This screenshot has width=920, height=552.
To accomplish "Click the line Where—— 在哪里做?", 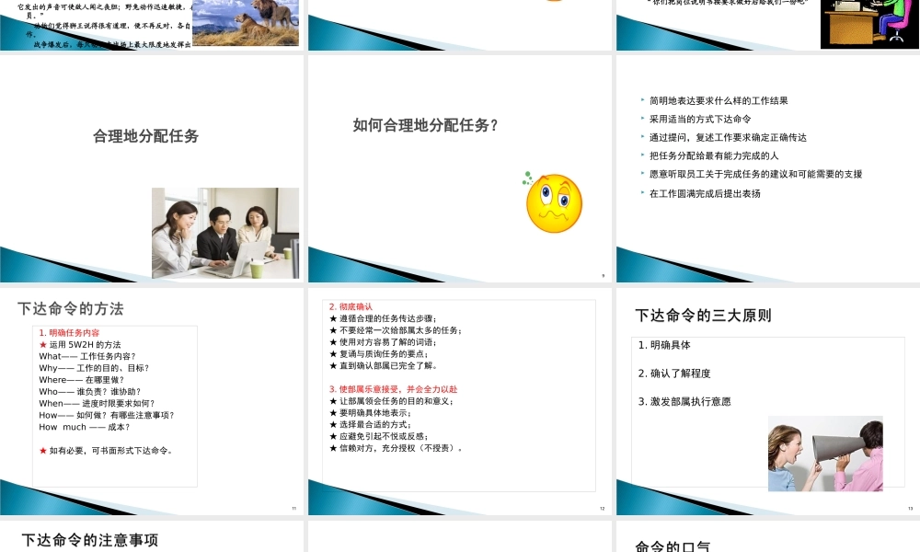I will coord(82,380).
